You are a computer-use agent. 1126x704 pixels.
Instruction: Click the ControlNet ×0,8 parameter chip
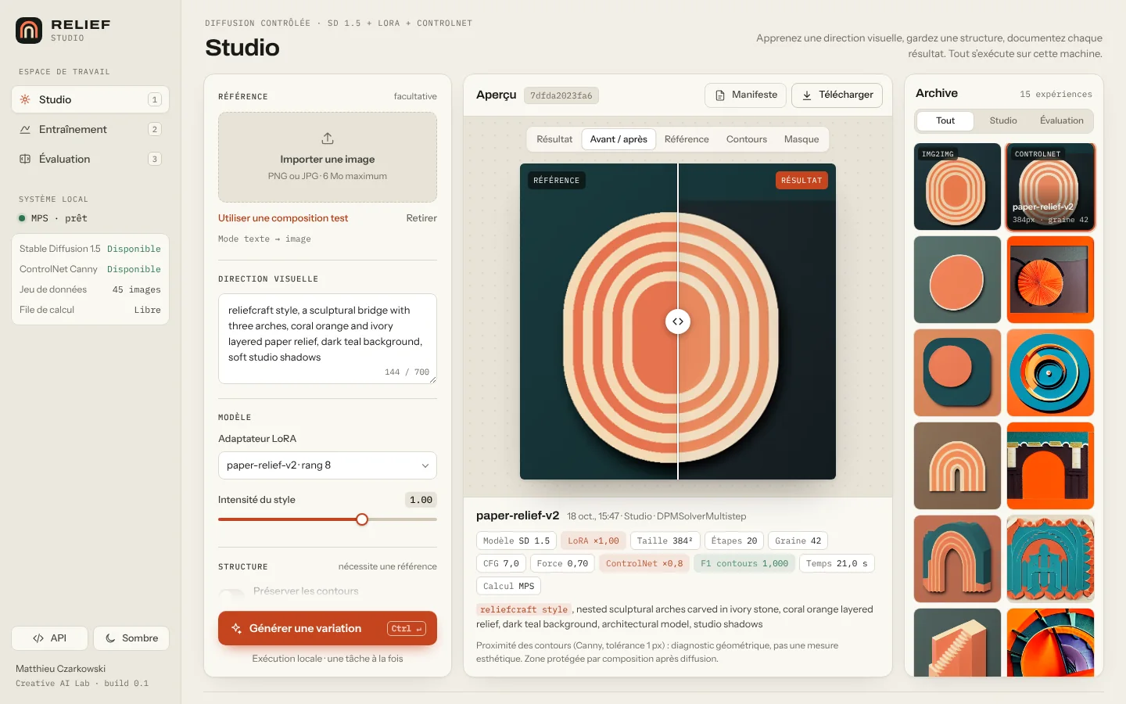644,563
